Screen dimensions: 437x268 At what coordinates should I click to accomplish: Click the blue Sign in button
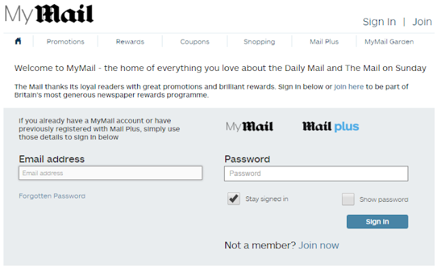[x=378, y=222]
